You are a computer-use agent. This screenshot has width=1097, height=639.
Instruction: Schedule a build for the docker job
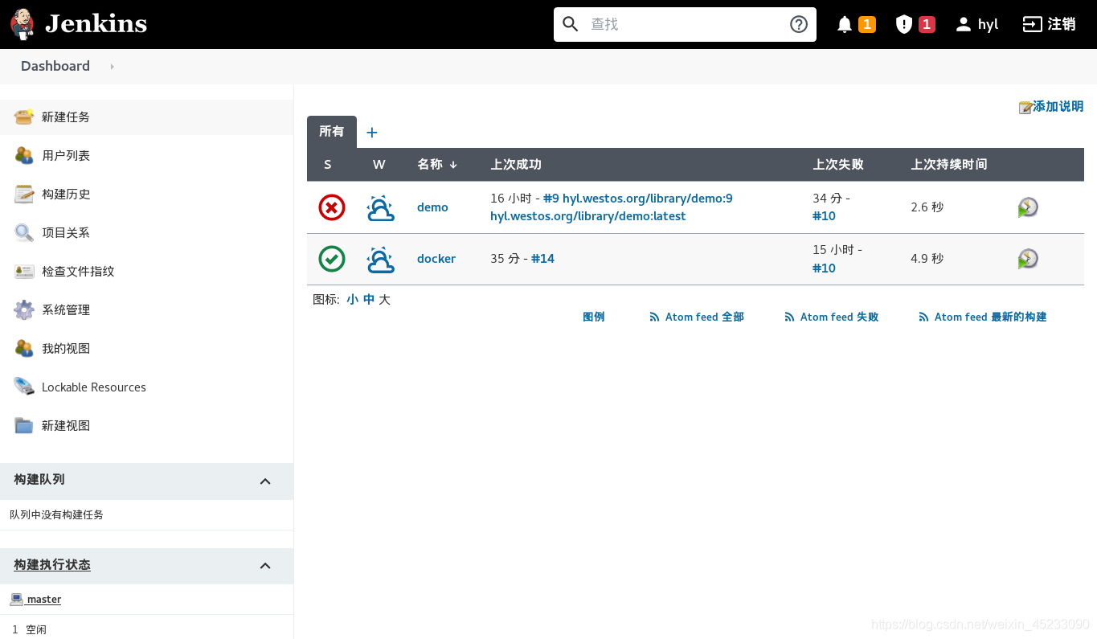1028,259
